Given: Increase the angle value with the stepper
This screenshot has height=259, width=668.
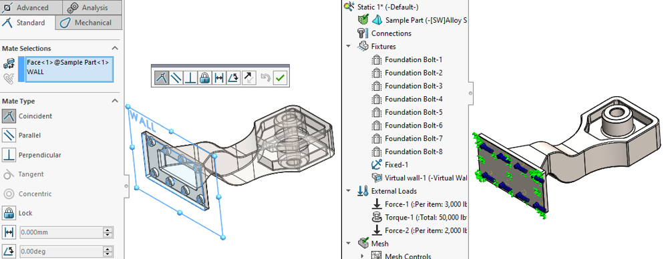Looking at the screenshot, I should (x=108, y=249).
